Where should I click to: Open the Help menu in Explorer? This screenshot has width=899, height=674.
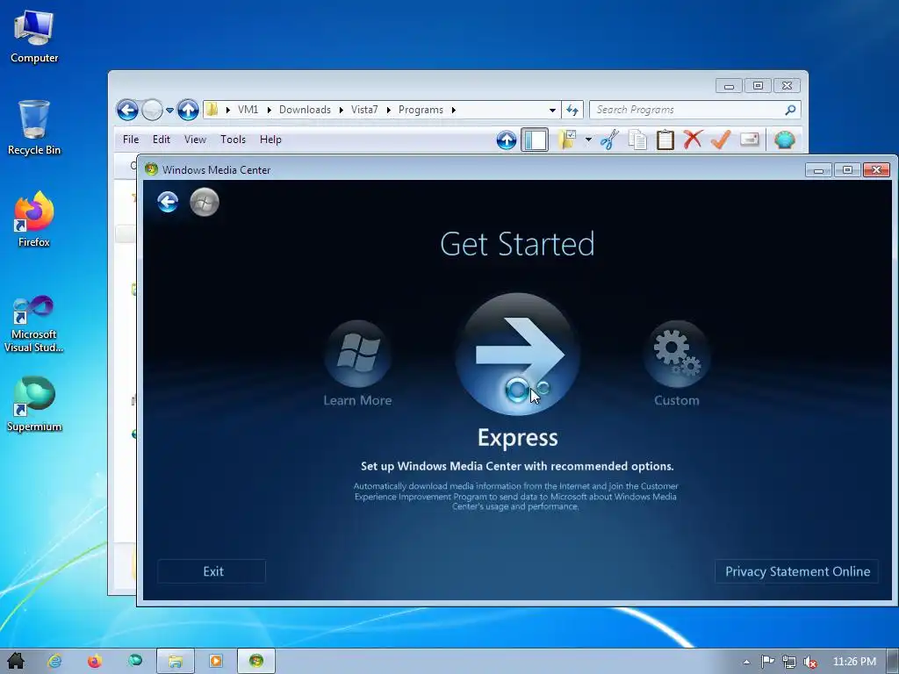pos(270,140)
